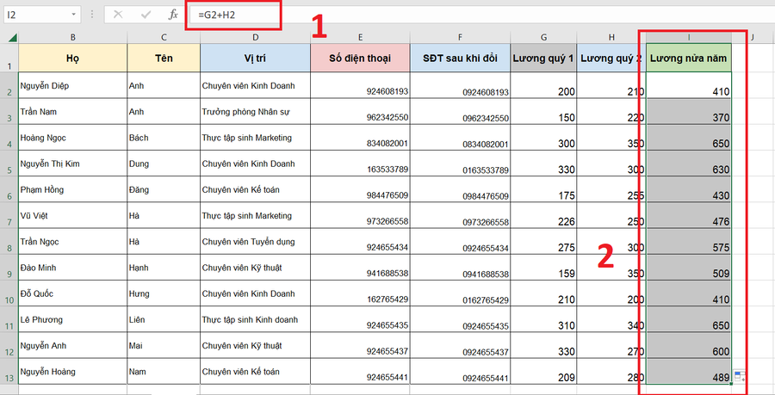Click Lương nửa năm value 370

[689, 112]
